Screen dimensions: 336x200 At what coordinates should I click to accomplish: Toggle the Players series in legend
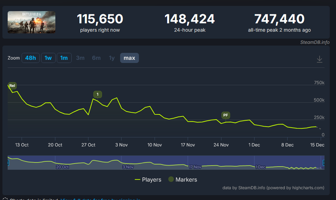pos(148,179)
